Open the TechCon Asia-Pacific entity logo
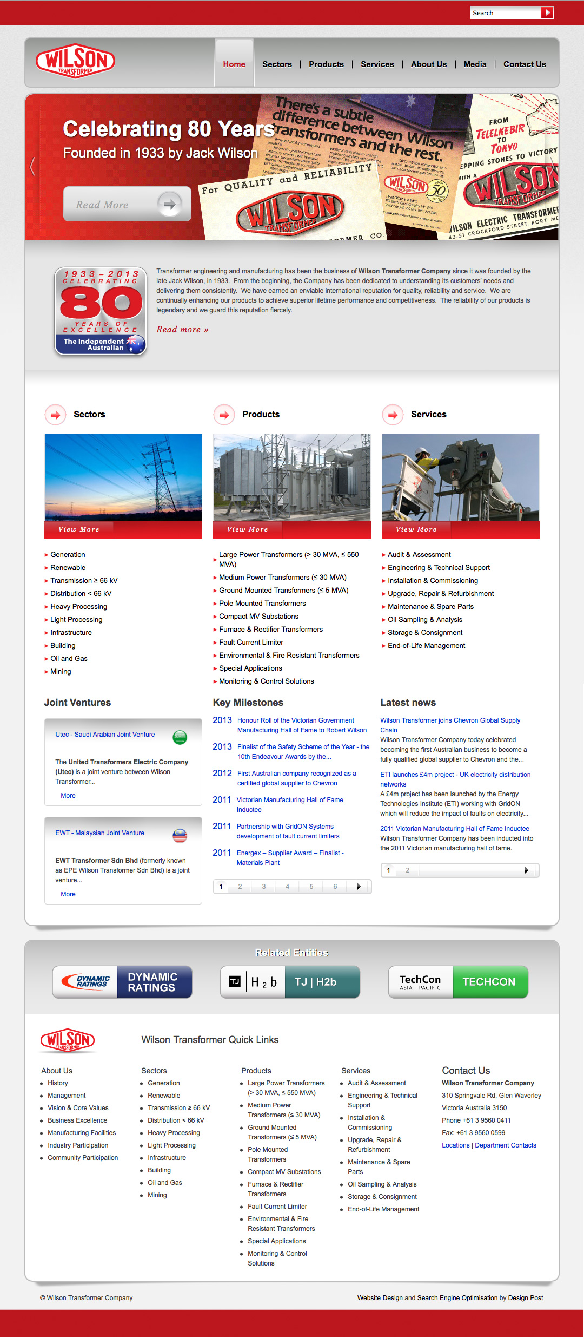The height and width of the screenshot is (1337, 584). (459, 982)
